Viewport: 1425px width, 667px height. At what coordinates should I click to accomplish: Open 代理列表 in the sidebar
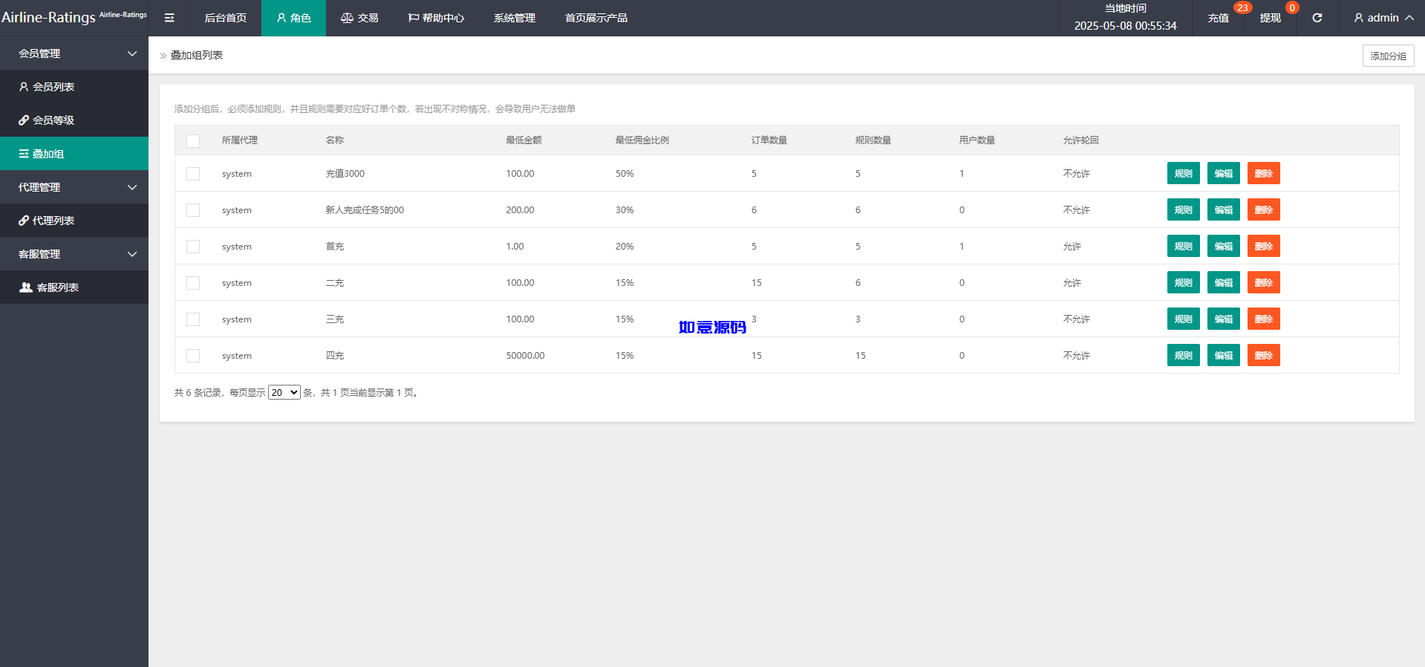(74, 221)
